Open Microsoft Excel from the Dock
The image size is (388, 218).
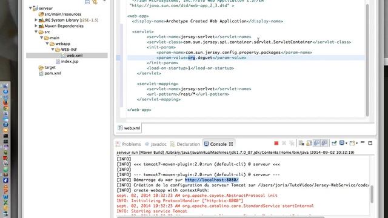tap(5, 203)
